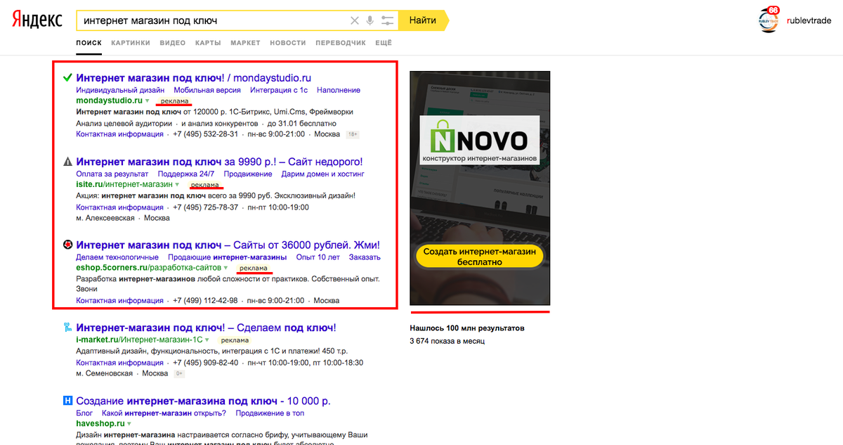Open Контактная информация of 5corners ad
Screen dimensions: 843x445
119,300
